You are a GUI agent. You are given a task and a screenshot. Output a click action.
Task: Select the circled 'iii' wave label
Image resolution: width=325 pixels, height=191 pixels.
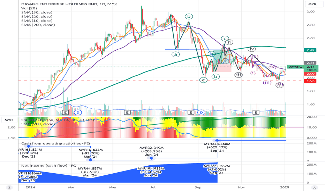tap(239, 75)
